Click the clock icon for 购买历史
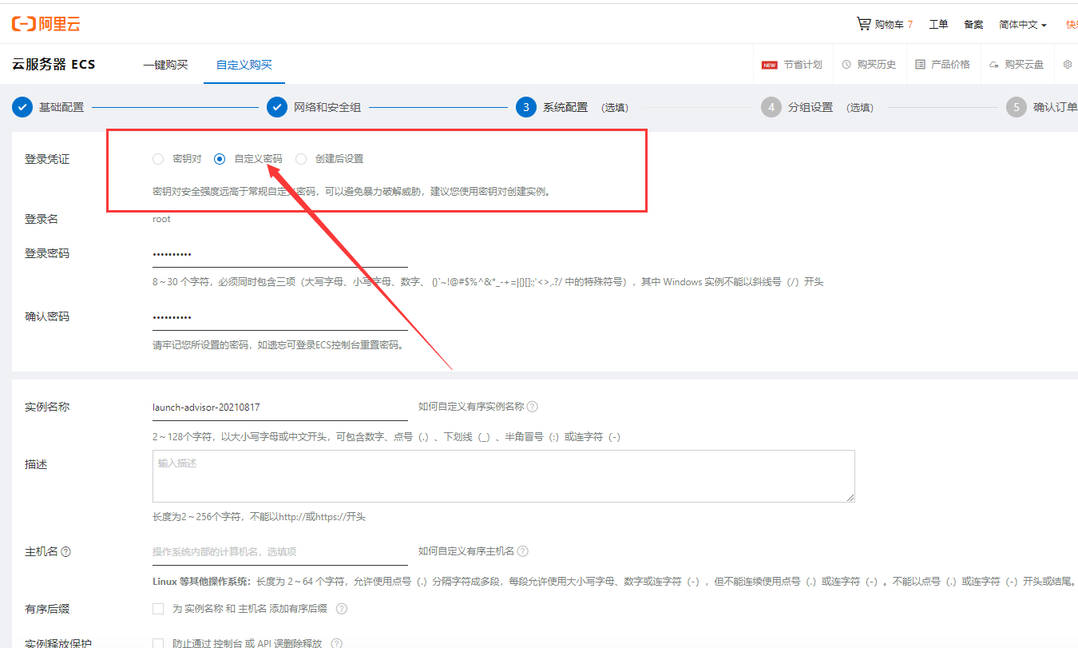 pyautogui.click(x=846, y=65)
